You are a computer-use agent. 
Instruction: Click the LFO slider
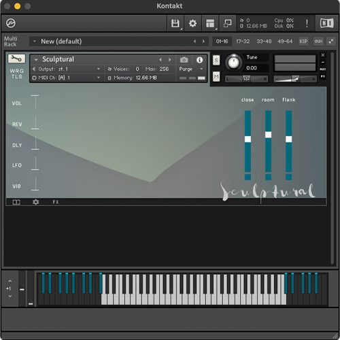pos(35,163)
